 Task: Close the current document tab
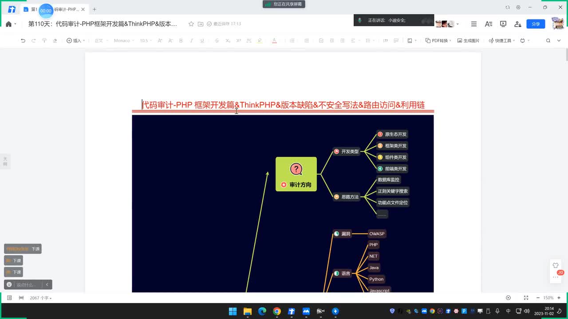tap(83, 9)
